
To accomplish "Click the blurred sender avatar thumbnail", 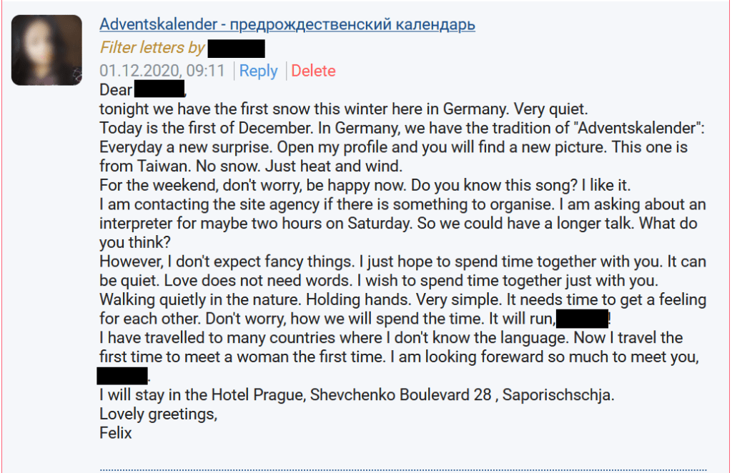I will pyautogui.click(x=46, y=50).
